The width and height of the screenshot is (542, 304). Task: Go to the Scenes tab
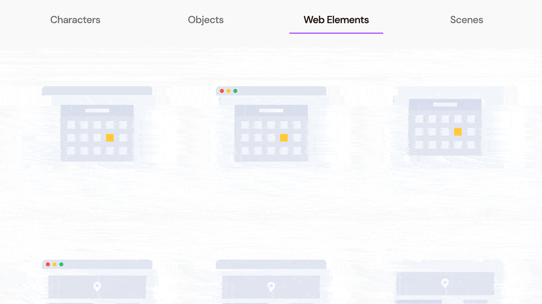(467, 20)
